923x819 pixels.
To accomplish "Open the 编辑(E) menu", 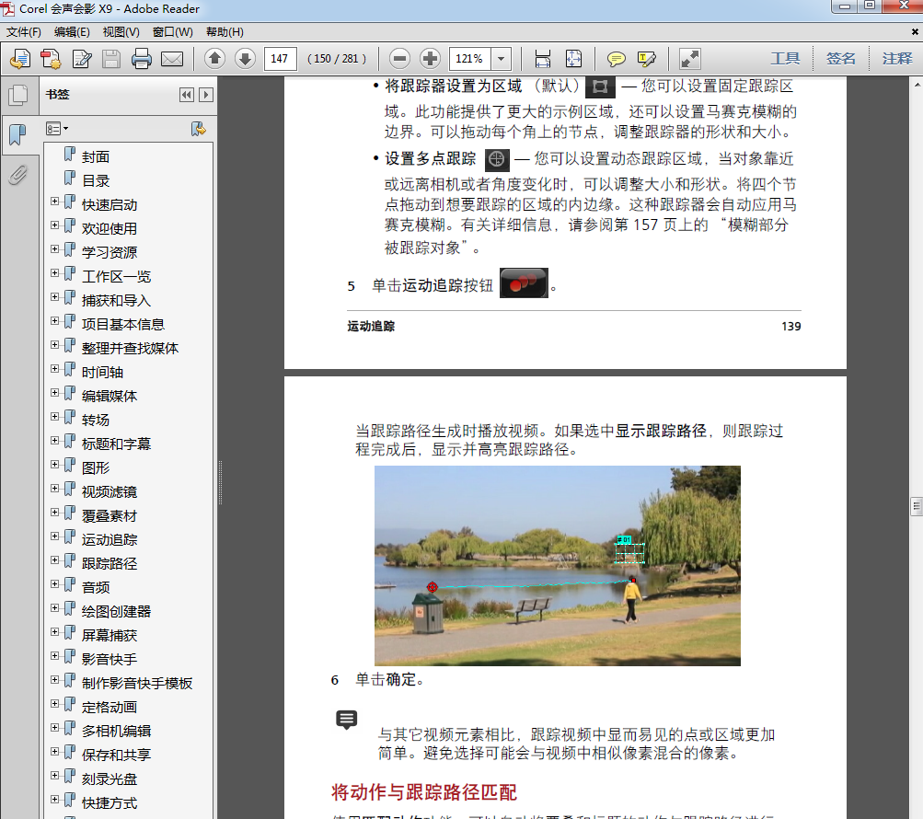I will (x=72, y=32).
